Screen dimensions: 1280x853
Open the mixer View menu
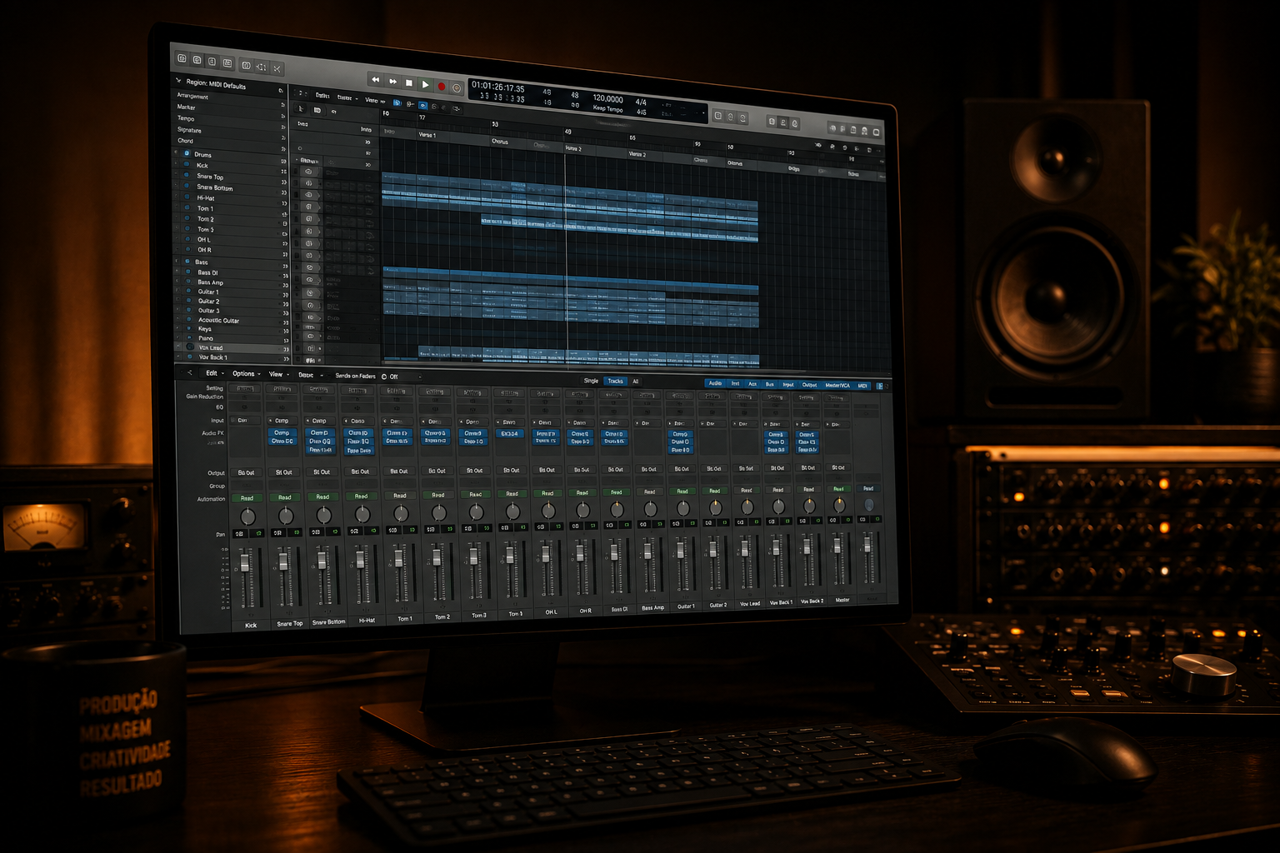pyautogui.click(x=277, y=374)
